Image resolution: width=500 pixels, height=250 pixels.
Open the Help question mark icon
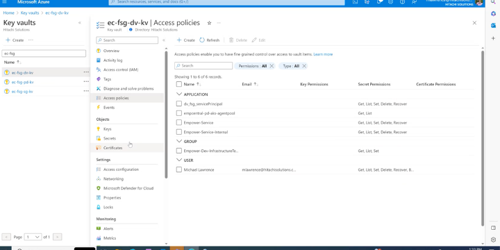(402, 2)
